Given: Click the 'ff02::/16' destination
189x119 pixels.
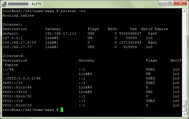Looking at the screenshot, I should (13, 101).
